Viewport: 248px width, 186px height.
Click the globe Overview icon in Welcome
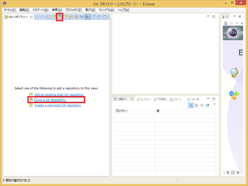[x=234, y=72]
